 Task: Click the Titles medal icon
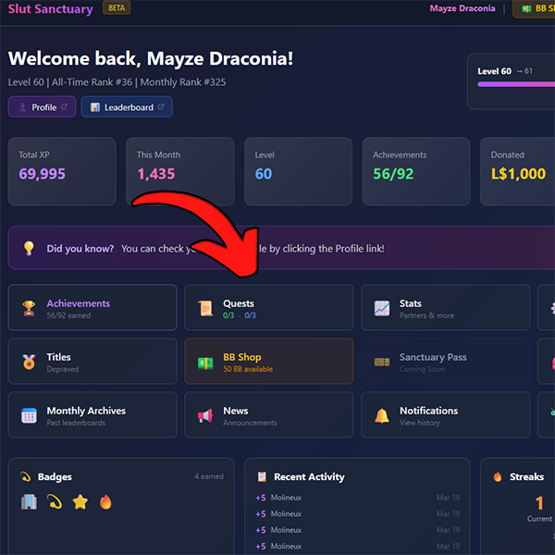click(29, 362)
